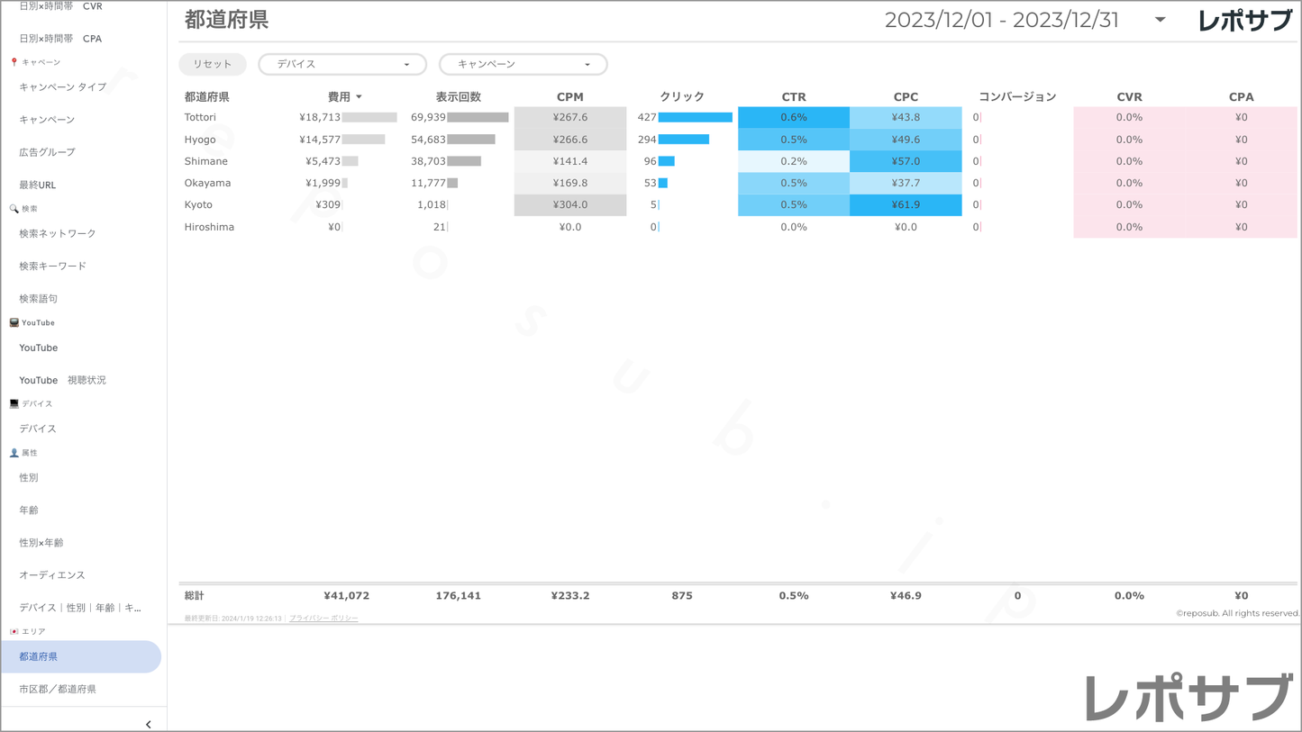Expand the date range picker arrow
1302x732 pixels.
click(1160, 20)
